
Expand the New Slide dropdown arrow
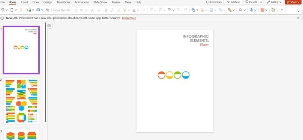(33, 10)
